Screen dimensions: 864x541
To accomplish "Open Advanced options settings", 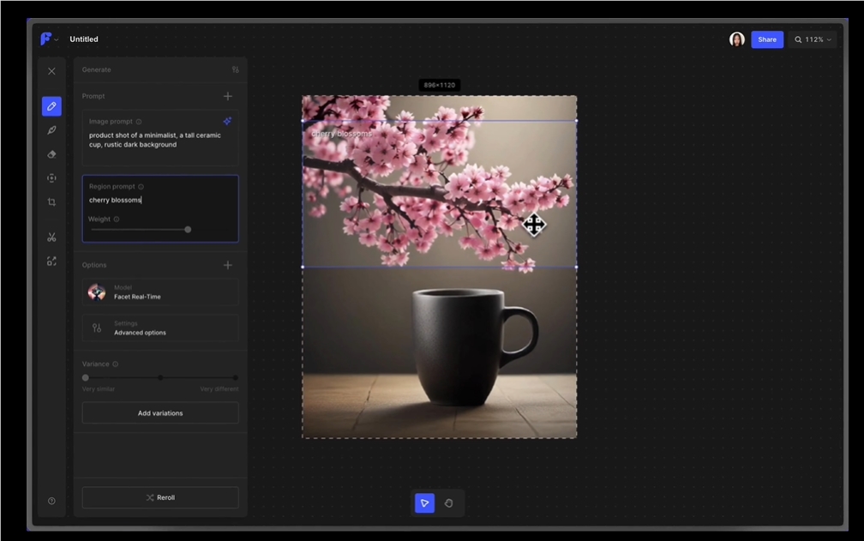I will pyautogui.click(x=160, y=328).
